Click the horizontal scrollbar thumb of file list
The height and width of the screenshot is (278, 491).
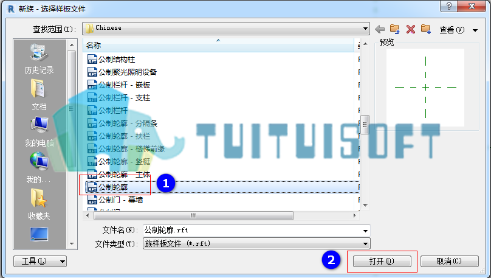click(193, 215)
